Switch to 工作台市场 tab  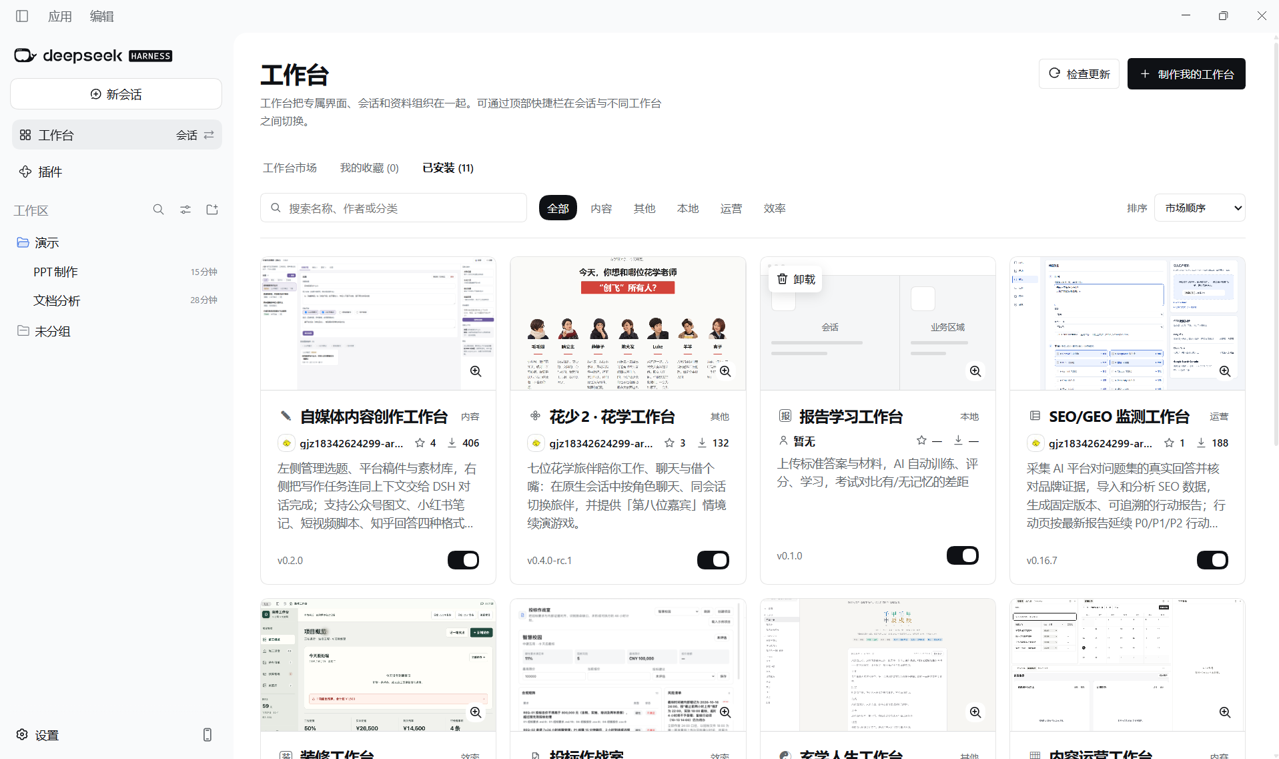tap(290, 168)
